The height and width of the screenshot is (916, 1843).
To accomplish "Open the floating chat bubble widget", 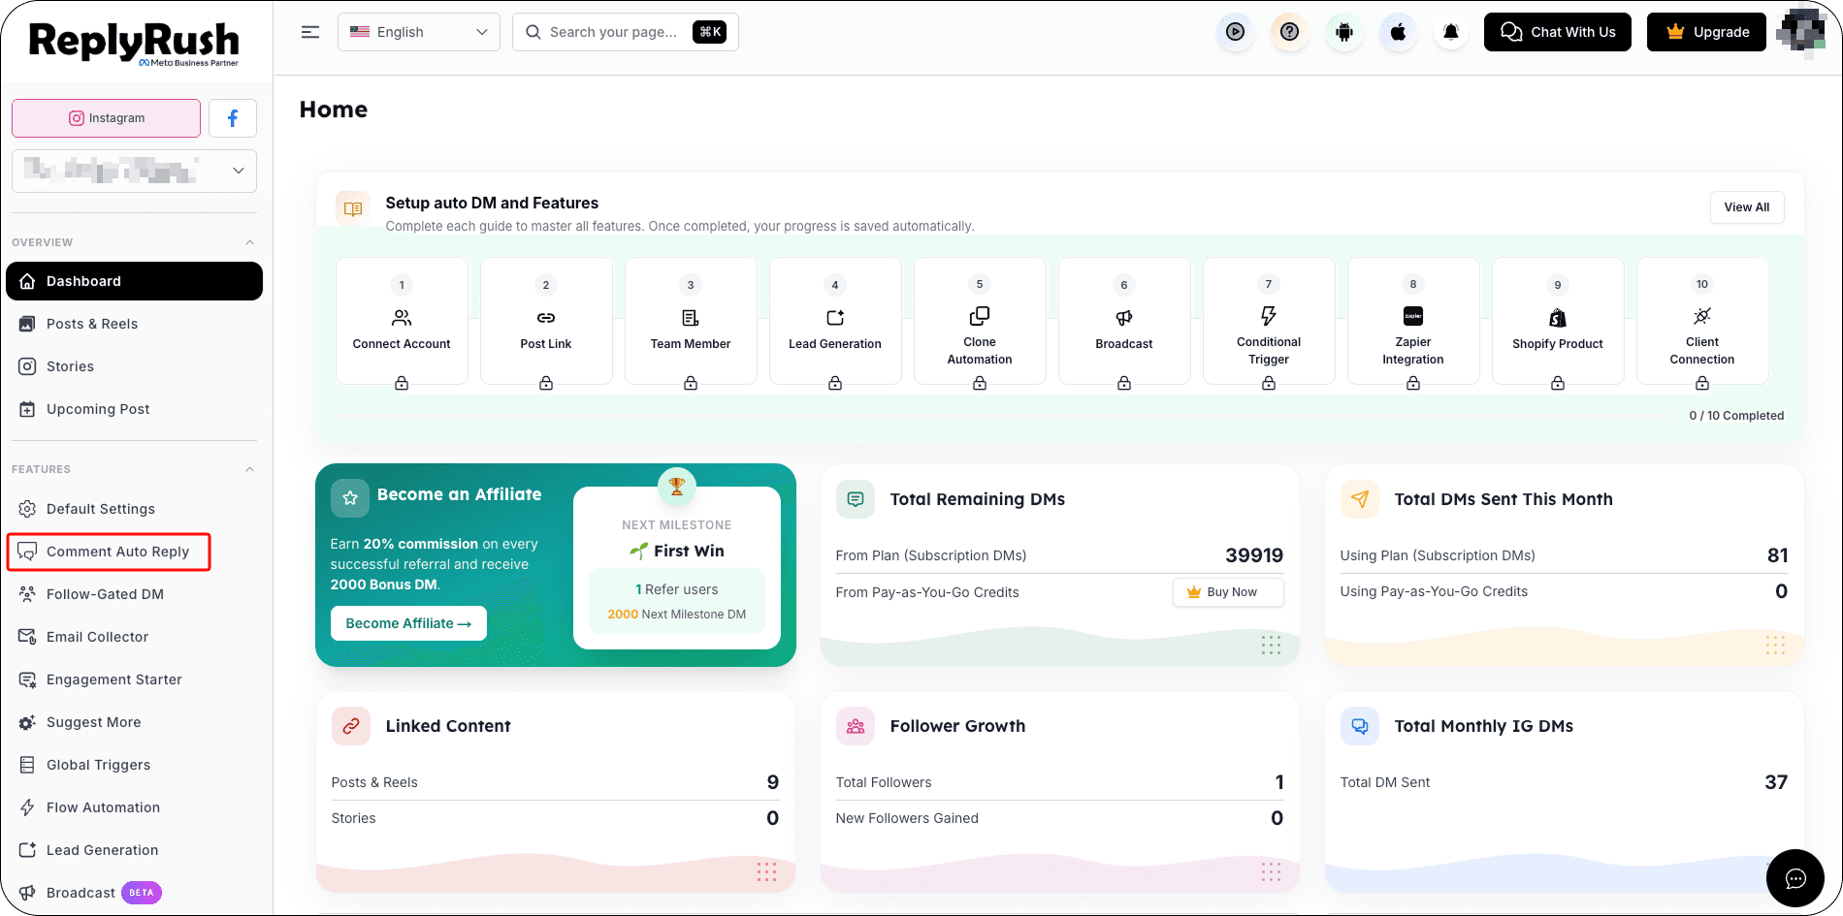I will pyautogui.click(x=1795, y=878).
